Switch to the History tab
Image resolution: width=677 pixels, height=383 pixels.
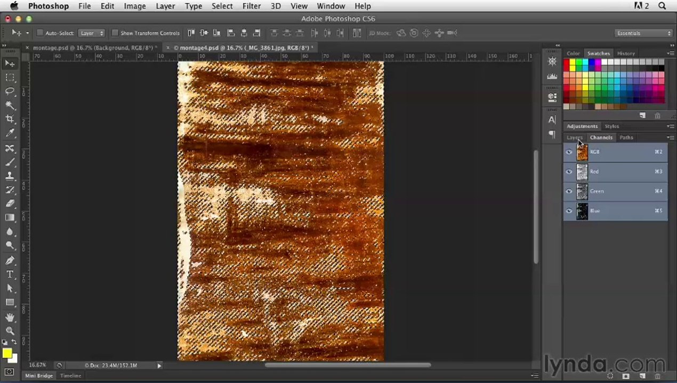point(626,53)
